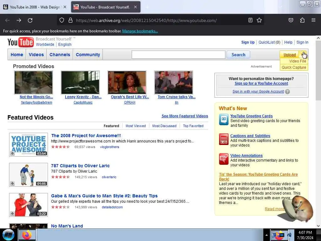Open site security padlock info

coord(71,20)
